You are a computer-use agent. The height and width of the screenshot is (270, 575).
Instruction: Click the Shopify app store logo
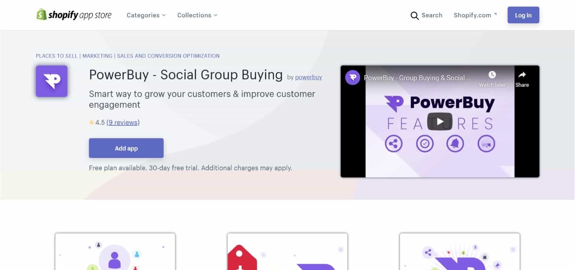(x=74, y=15)
